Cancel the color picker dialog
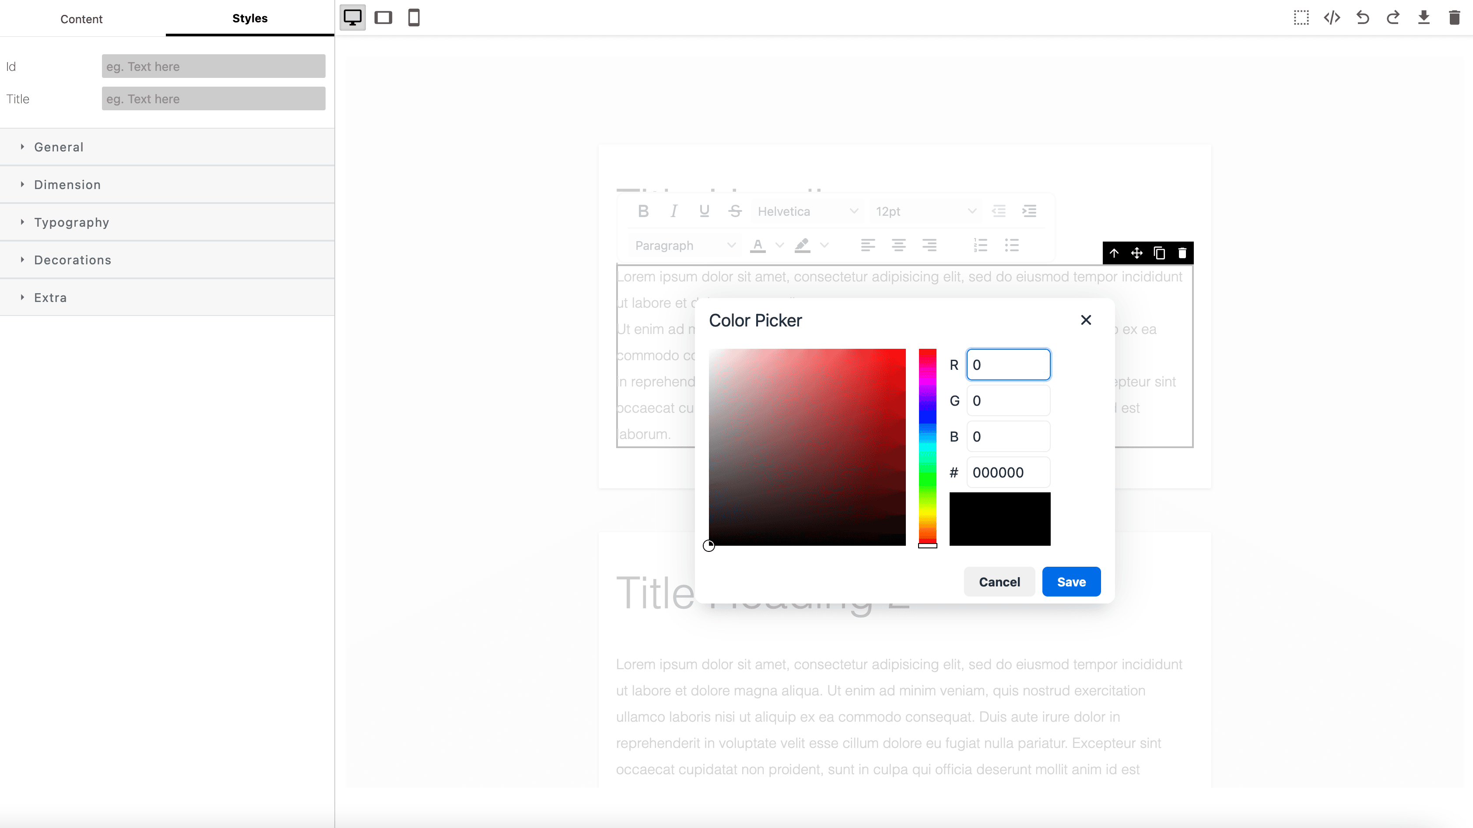Image resolution: width=1473 pixels, height=828 pixels. coord(1000,582)
